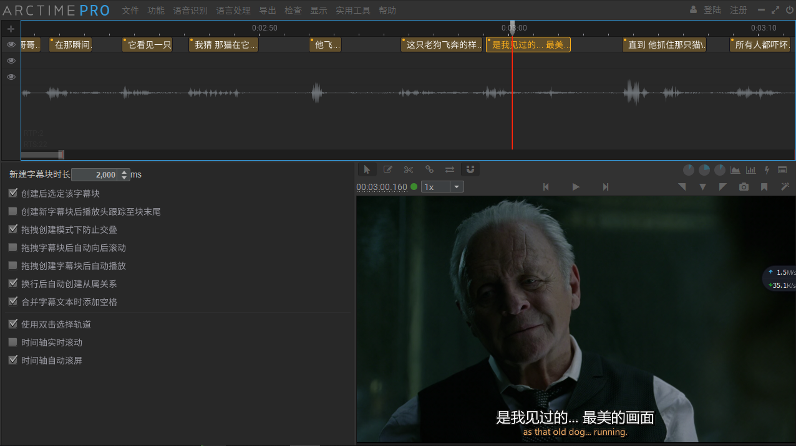Open the area chart view icon
The image size is (796, 446).
[x=735, y=170]
